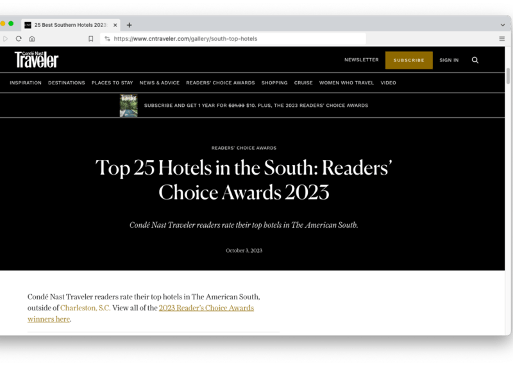Click the gold Subscribe button
Viewport: 513px width, 366px height.
[x=408, y=60]
